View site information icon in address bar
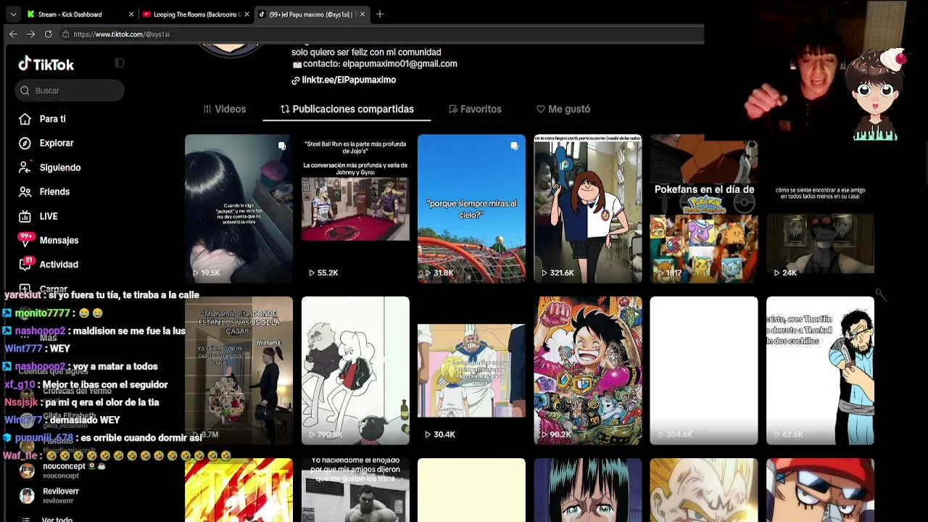The image size is (928, 522). pos(65,34)
